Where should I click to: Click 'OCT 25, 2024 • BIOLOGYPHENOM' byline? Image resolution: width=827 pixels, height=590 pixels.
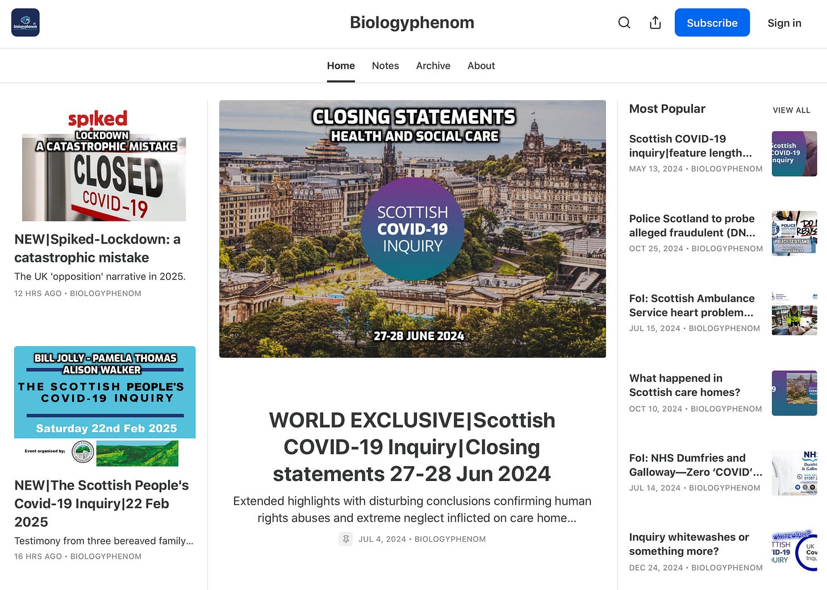(x=696, y=249)
